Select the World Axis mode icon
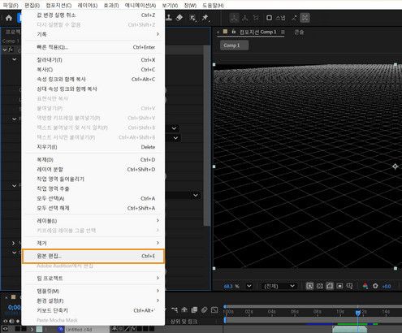The height and width of the screenshot is (333, 402). (245, 18)
